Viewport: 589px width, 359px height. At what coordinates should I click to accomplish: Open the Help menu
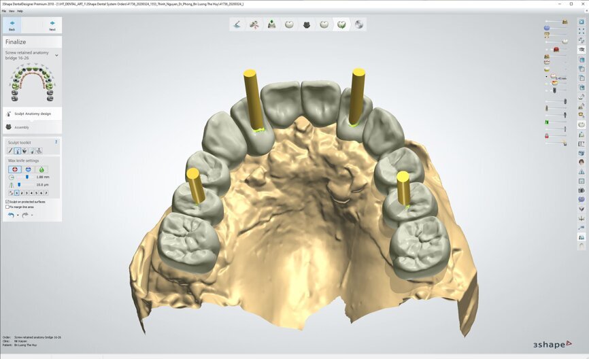tap(20, 11)
